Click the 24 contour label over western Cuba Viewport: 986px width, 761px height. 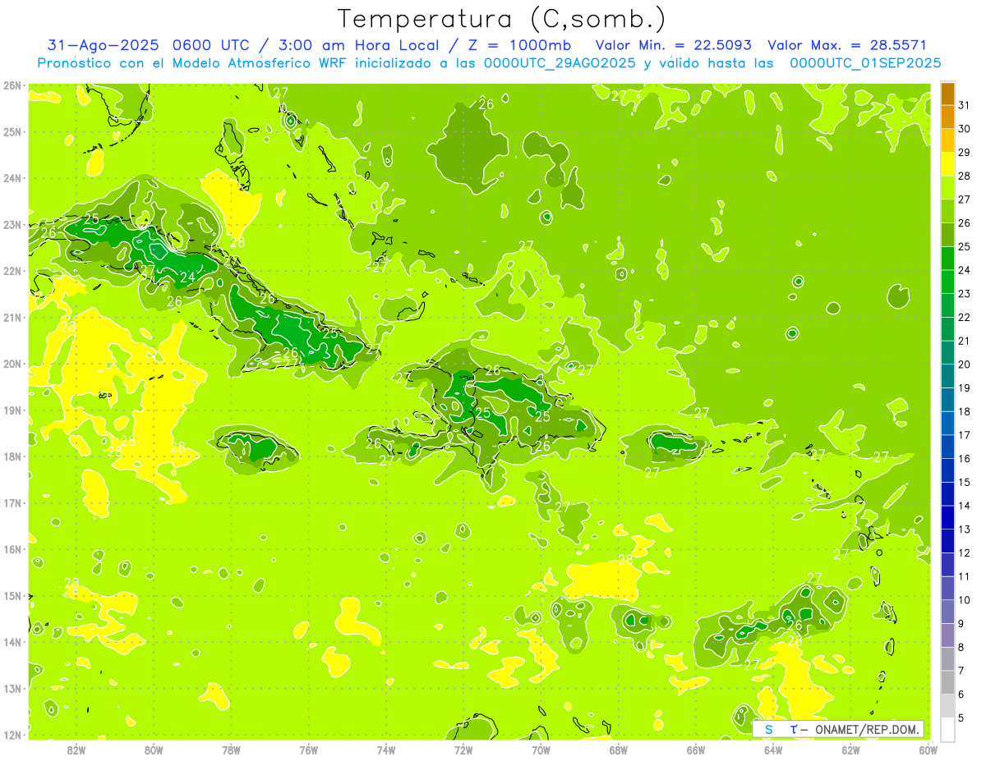click(187, 277)
